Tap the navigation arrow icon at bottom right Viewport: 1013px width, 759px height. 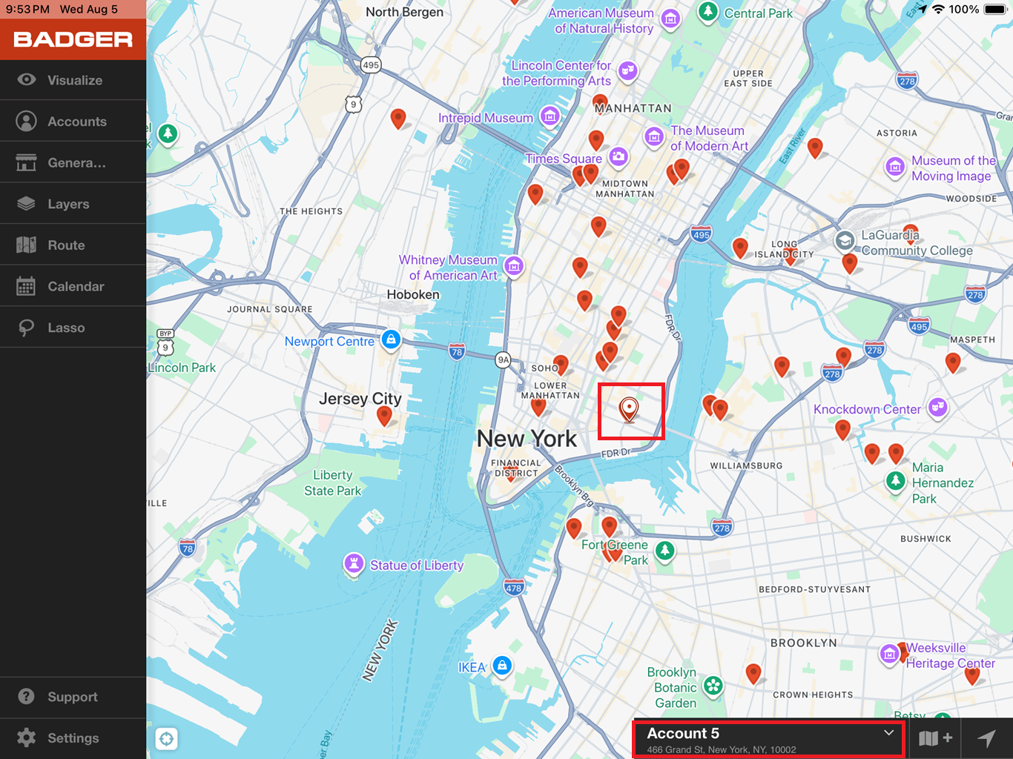987,738
